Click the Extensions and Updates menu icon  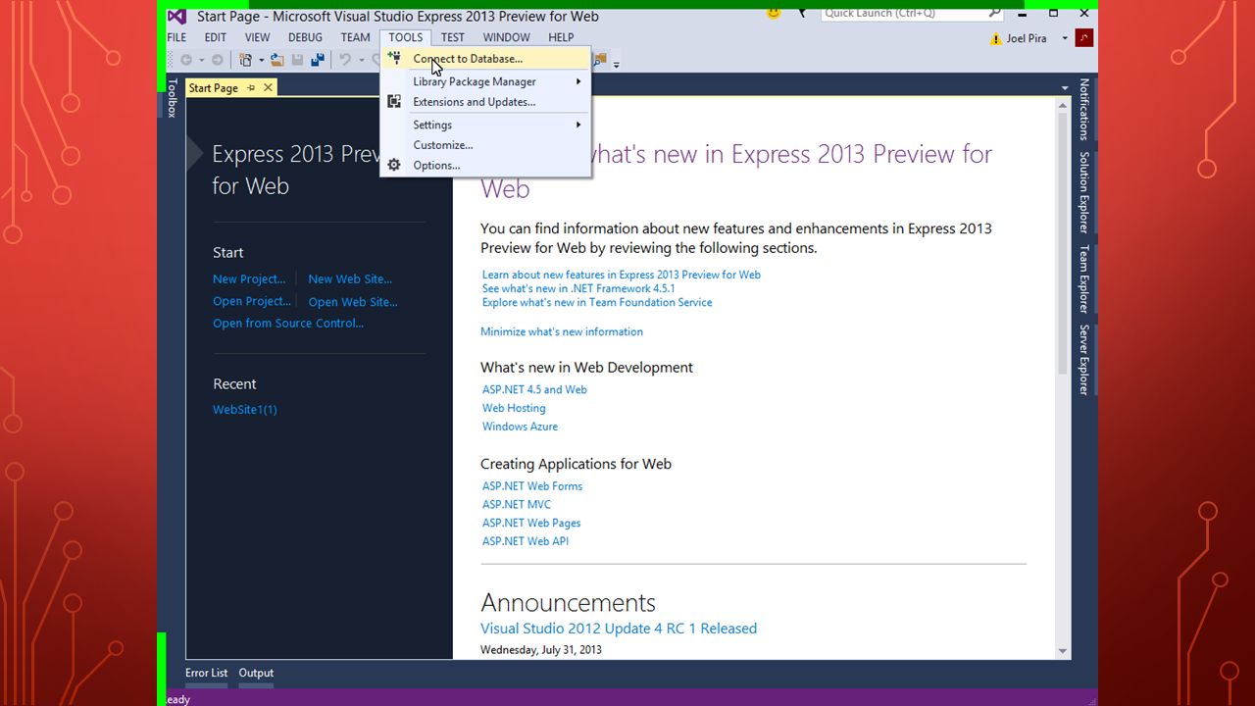[394, 101]
